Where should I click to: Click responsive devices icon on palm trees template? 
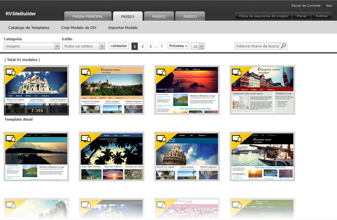86,139
